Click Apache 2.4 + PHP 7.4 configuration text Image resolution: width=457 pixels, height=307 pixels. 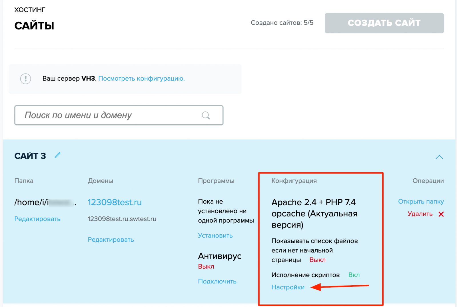pos(314,214)
